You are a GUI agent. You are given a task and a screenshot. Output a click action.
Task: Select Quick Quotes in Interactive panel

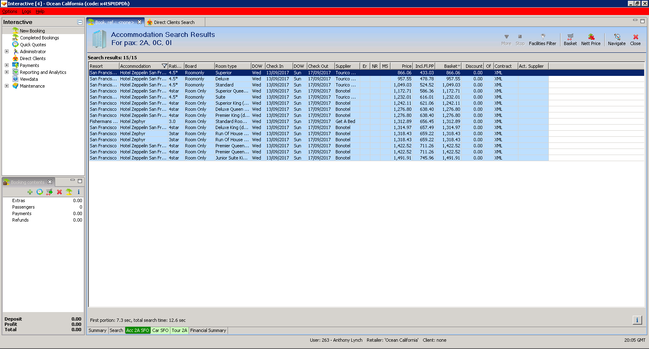33,45
